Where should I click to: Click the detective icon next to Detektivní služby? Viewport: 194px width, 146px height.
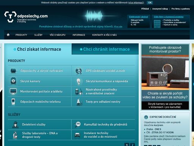tap(16, 125)
